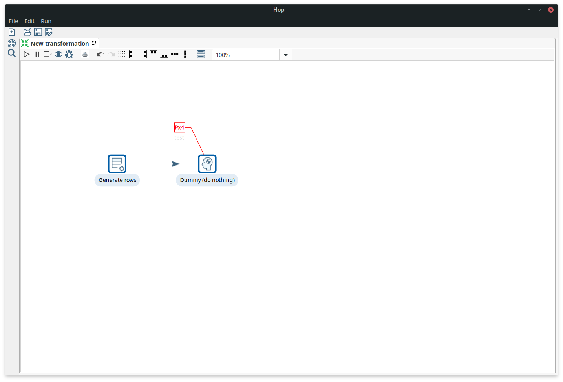Open the zoom level dropdown arrow
The image size is (563, 382).
coord(286,55)
